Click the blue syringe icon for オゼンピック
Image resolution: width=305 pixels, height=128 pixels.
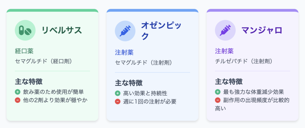[125, 31]
